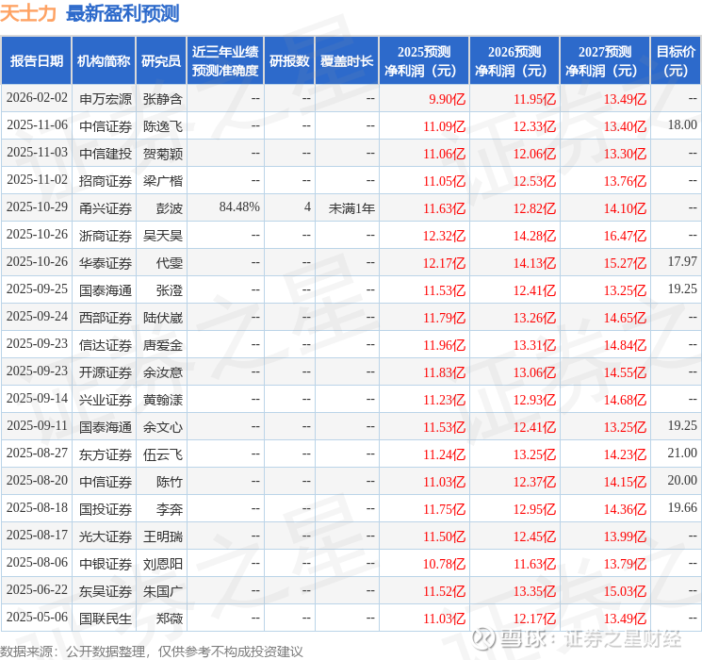Select date cell 2025-09-11
Image resolution: width=702 pixels, height=660 pixels.
[x=37, y=425]
